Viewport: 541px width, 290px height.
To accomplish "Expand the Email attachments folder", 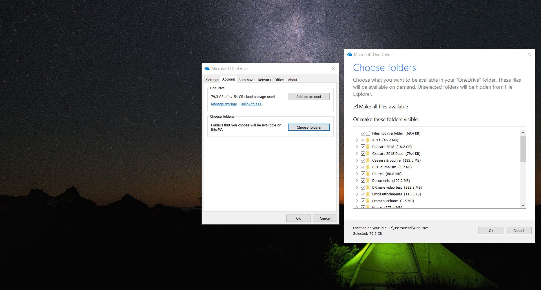I will (x=357, y=194).
